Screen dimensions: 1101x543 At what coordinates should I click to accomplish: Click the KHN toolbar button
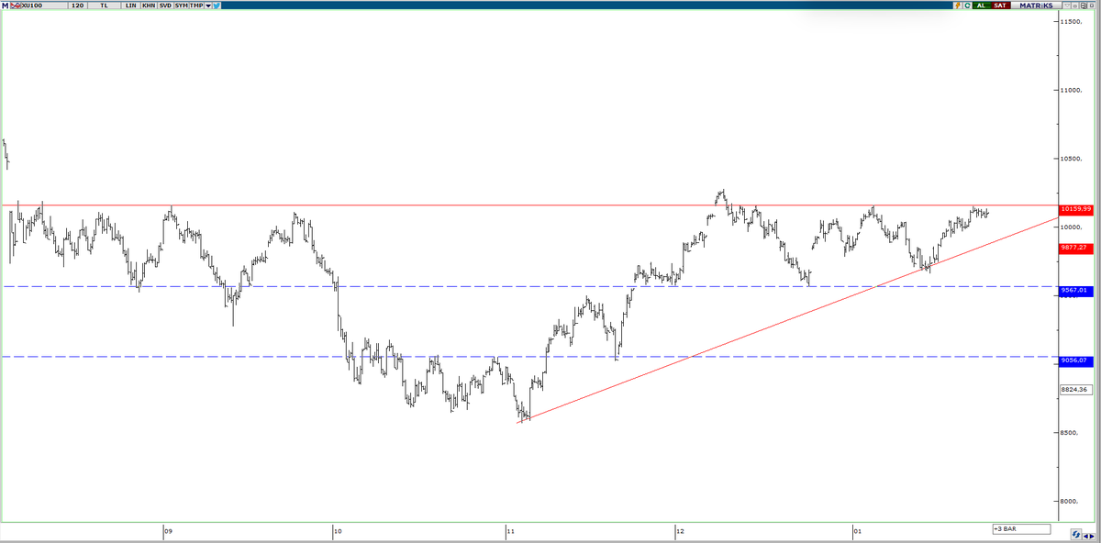(149, 6)
